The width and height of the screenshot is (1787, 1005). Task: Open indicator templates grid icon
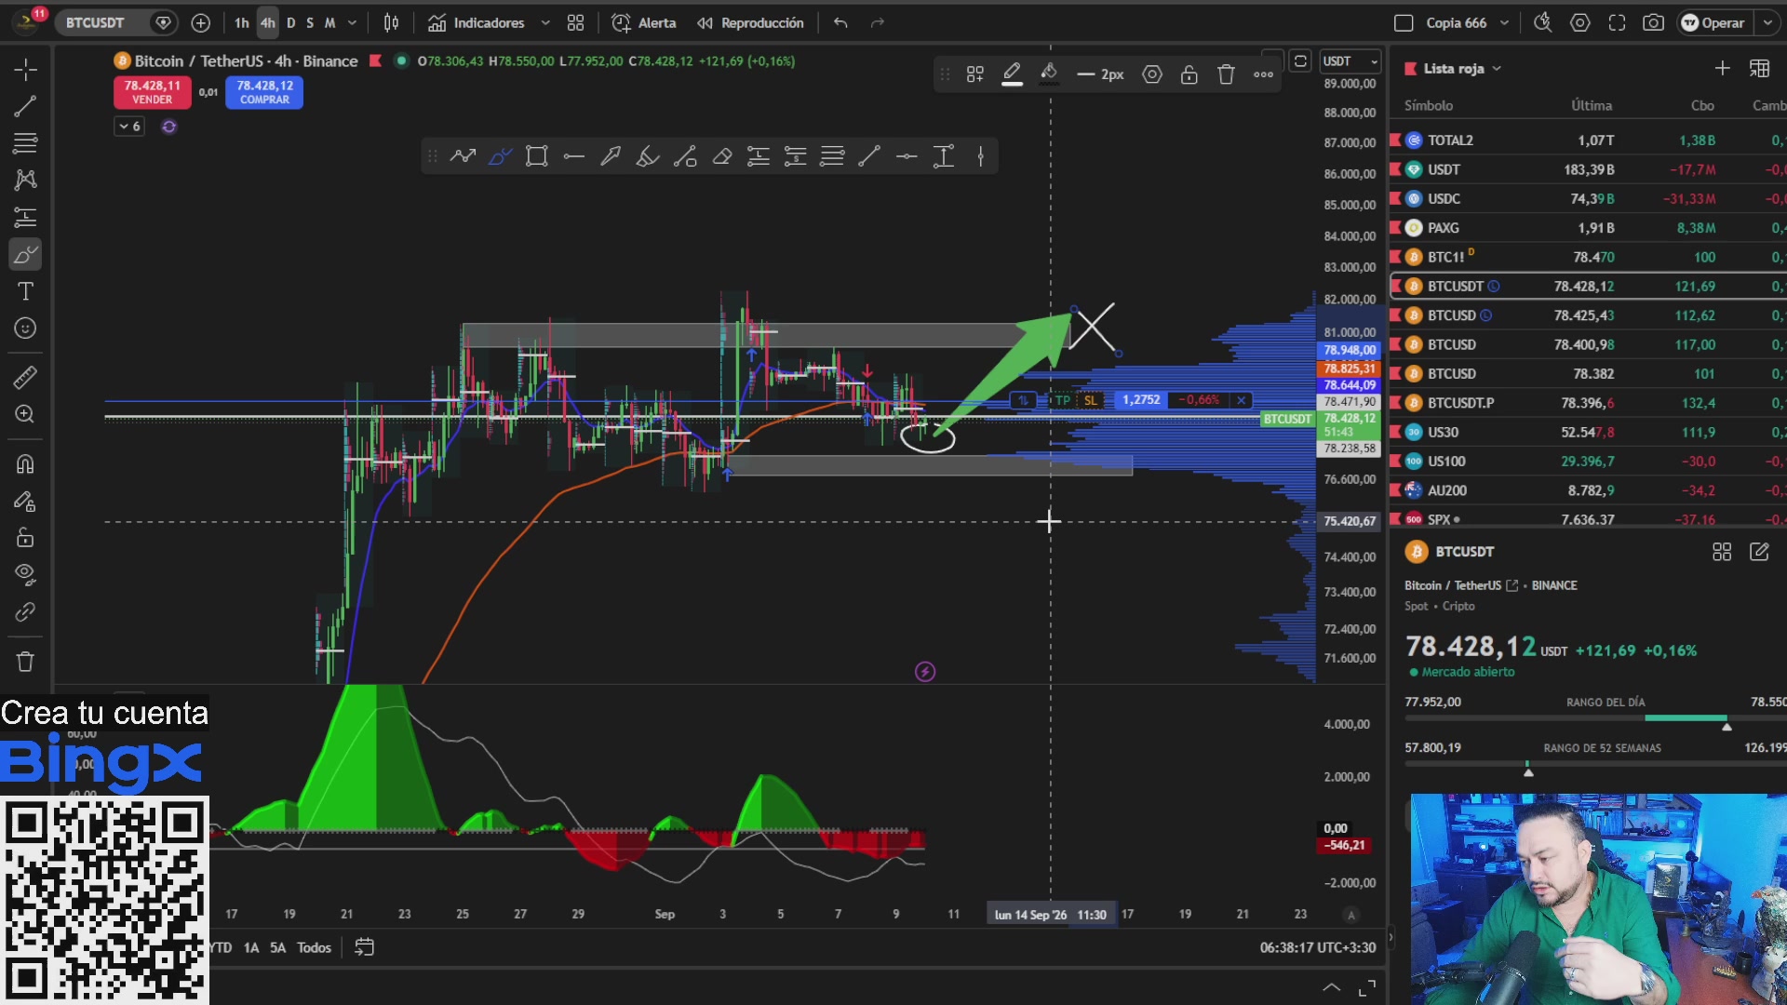point(576,22)
